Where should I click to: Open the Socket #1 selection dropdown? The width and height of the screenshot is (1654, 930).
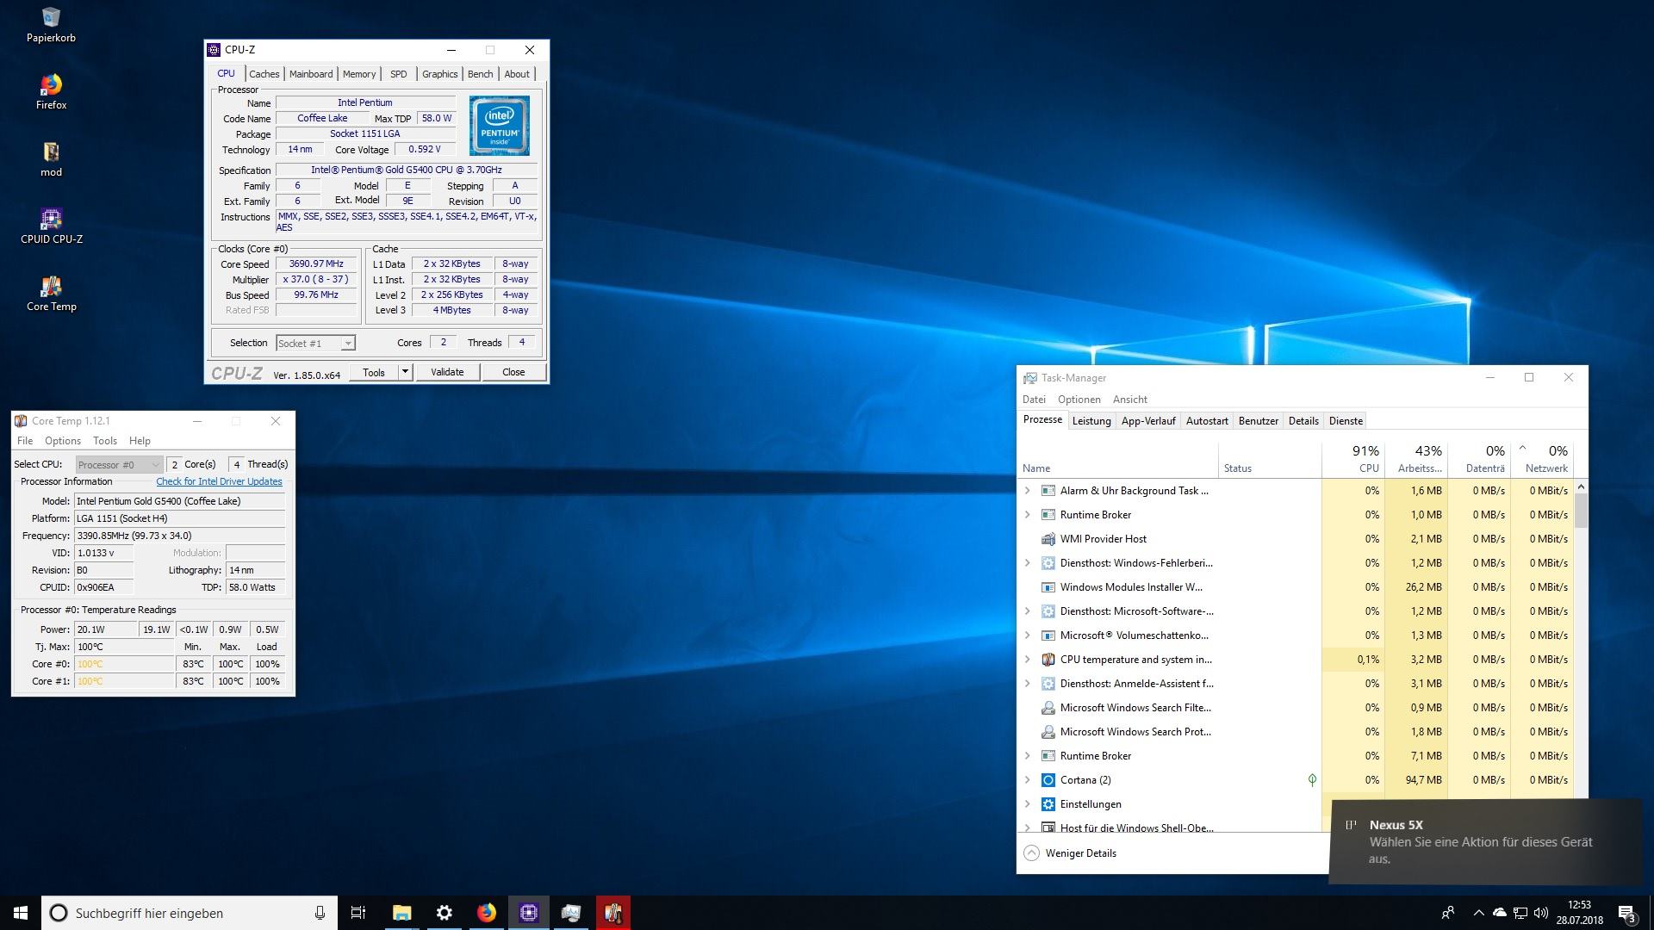(315, 344)
